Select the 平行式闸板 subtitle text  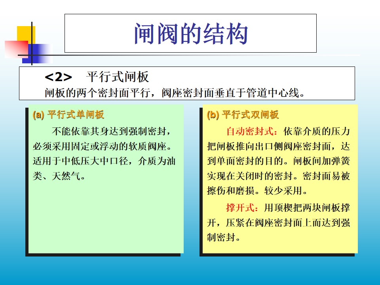[x=117, y=77]
